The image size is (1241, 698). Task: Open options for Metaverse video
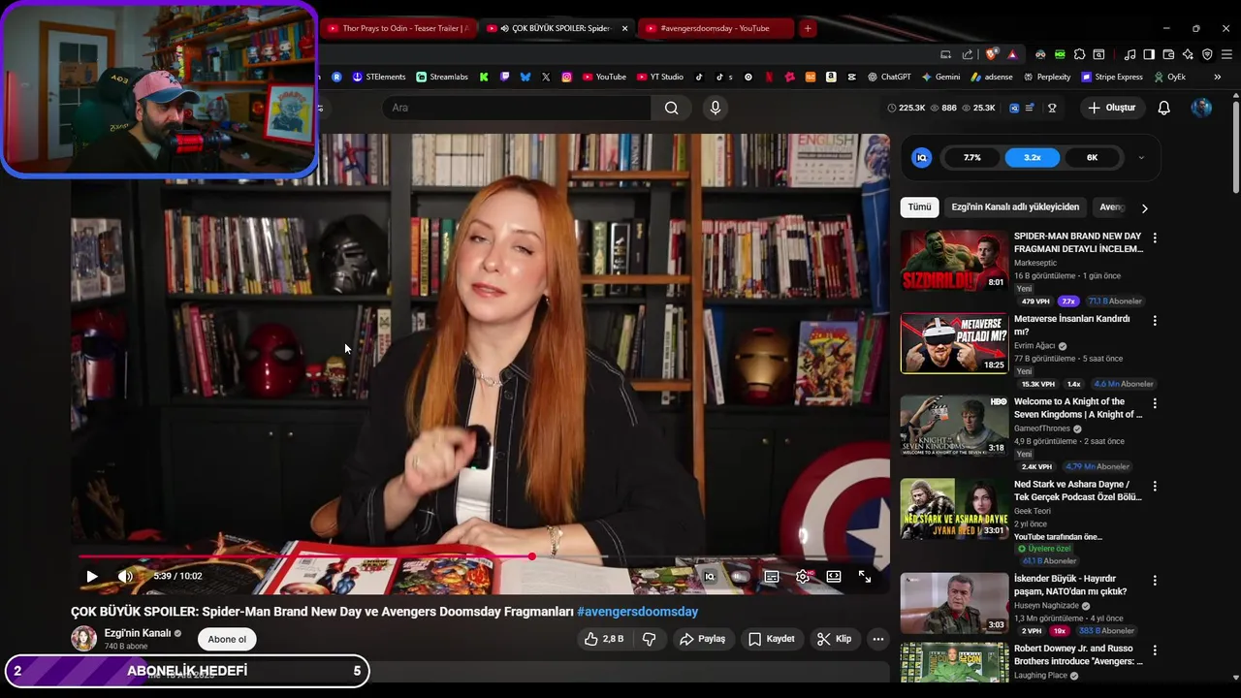point(1154,320)
